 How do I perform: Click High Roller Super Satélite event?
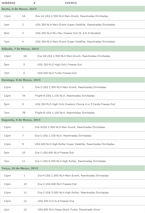(75, 144)
